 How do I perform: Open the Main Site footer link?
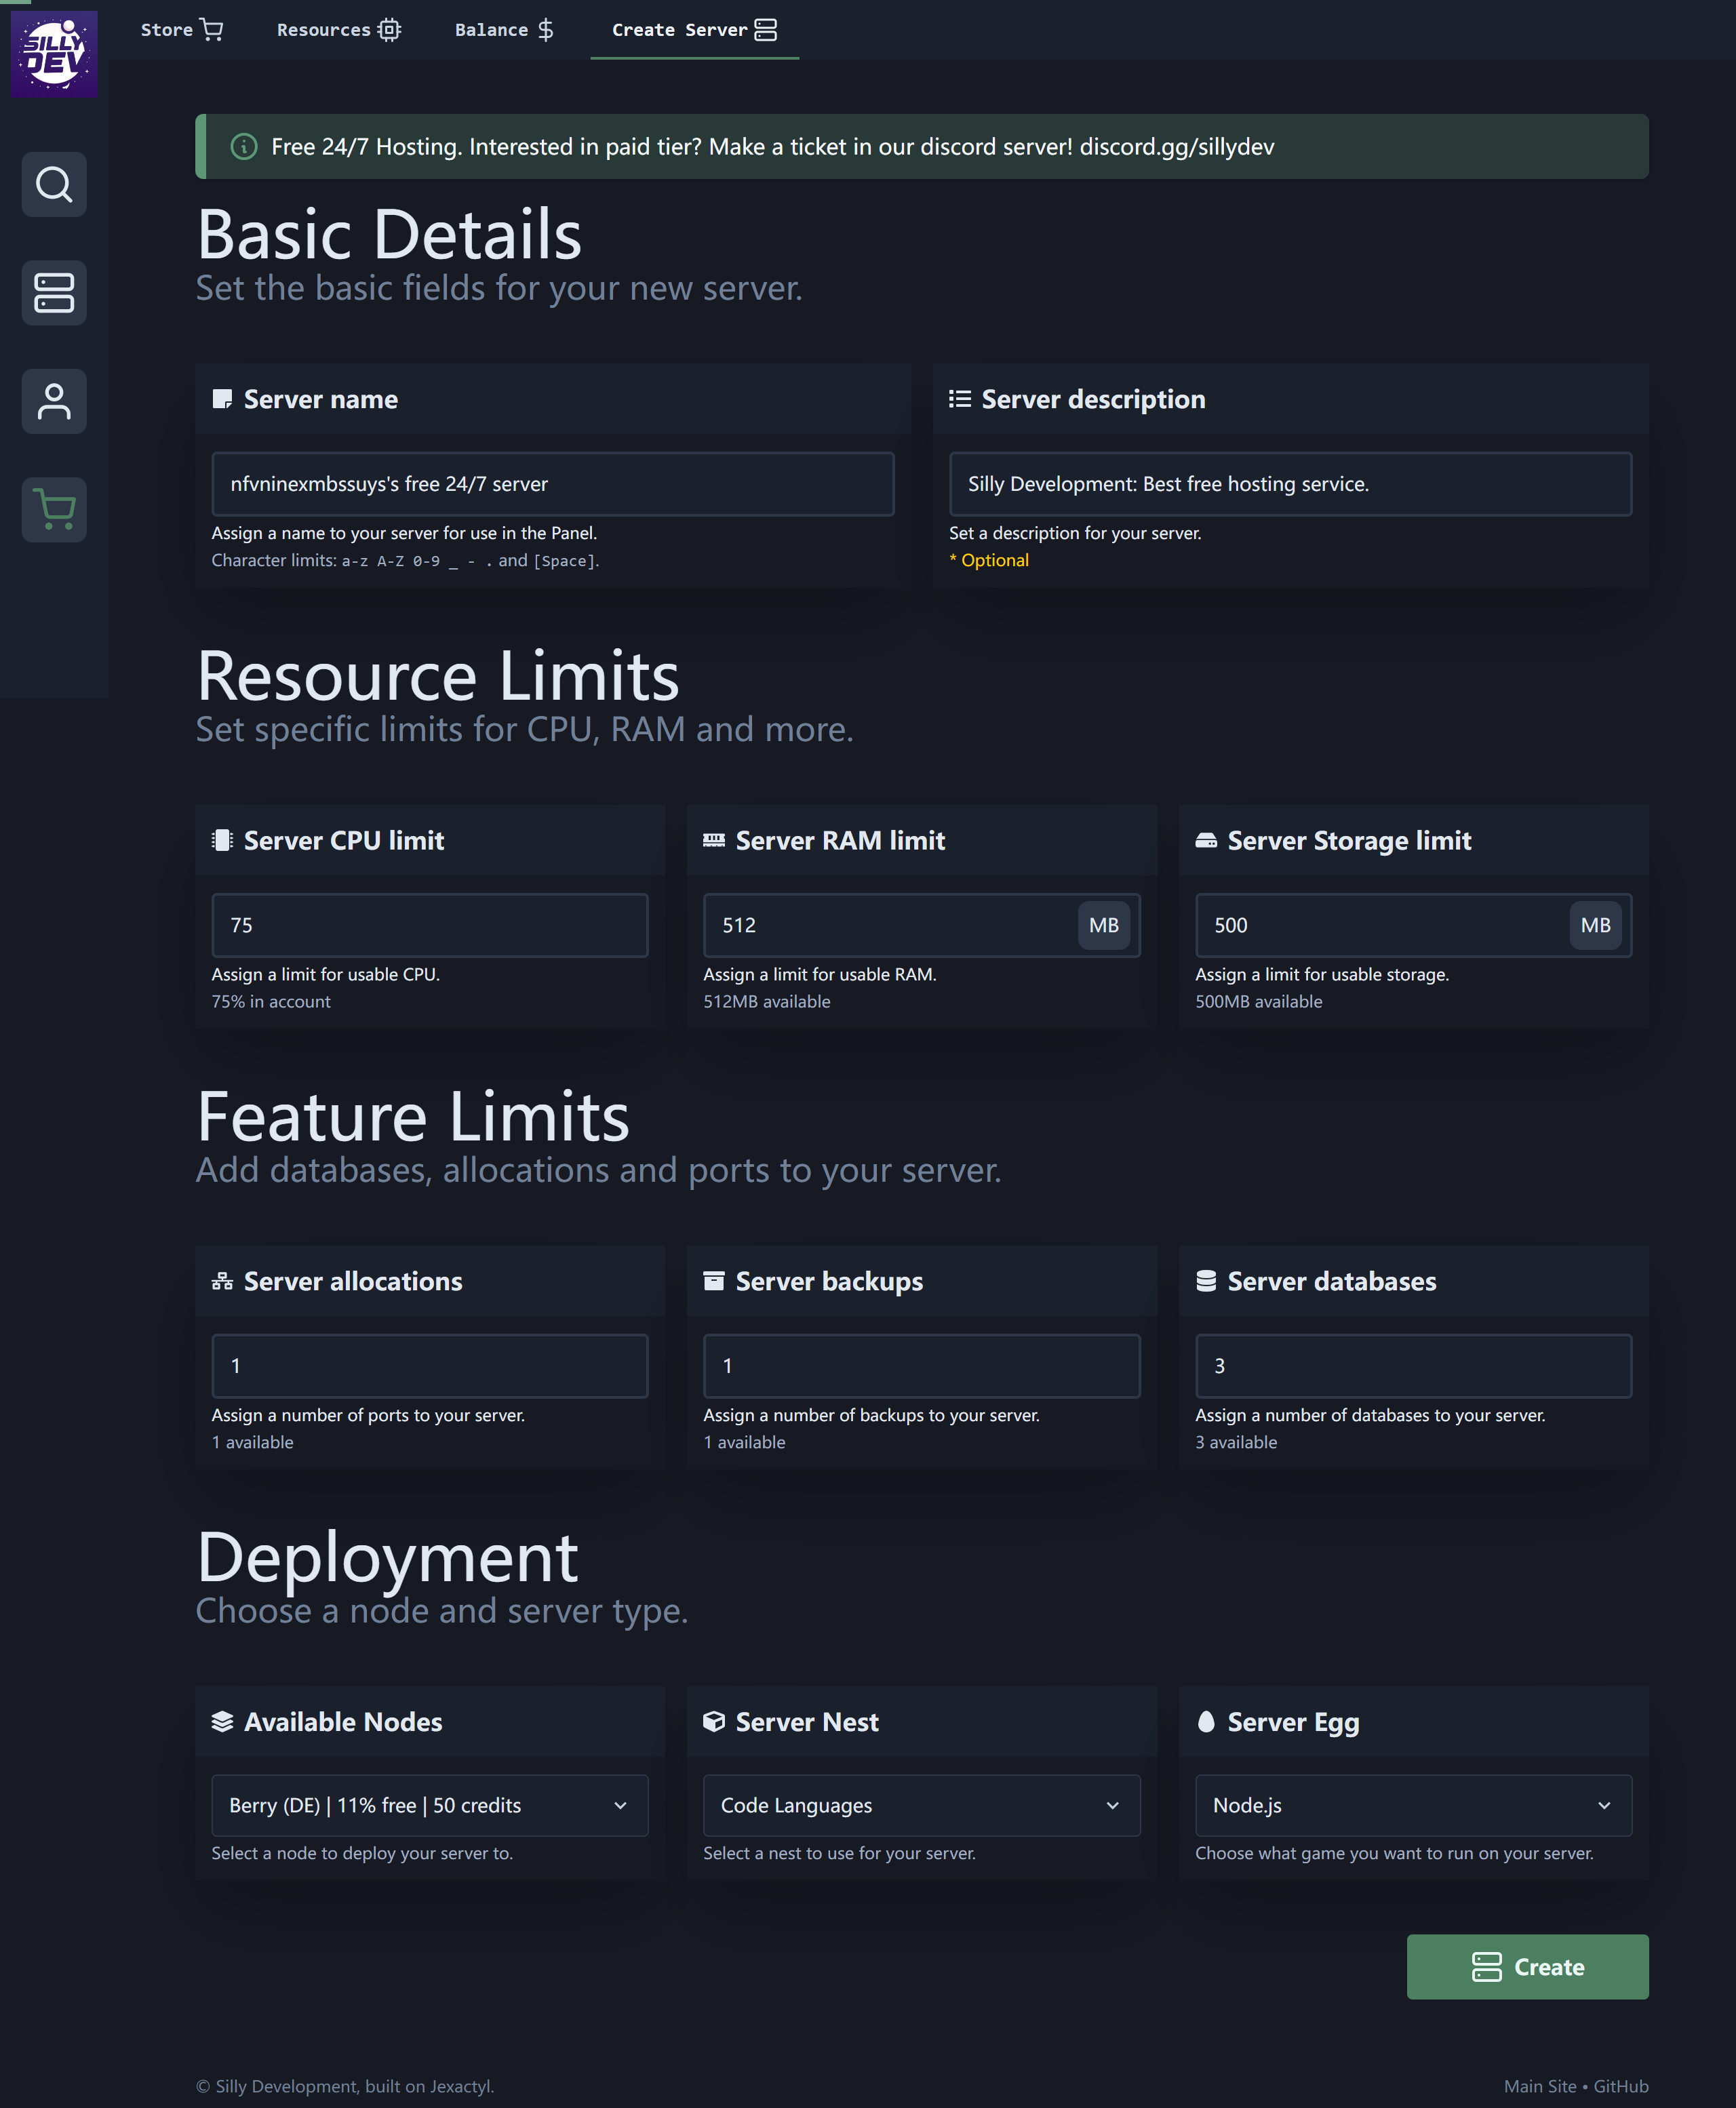point(1539,2086)
